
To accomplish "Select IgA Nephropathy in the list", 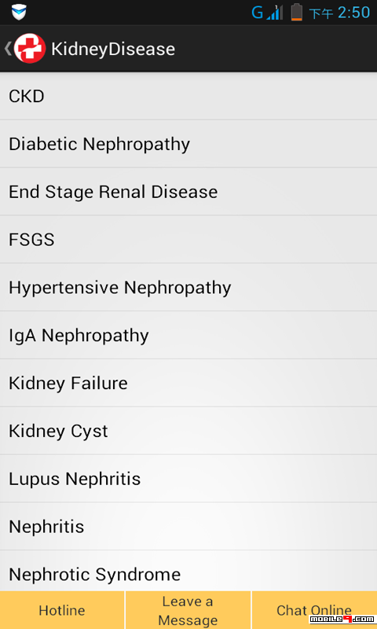I will point(188,335).
